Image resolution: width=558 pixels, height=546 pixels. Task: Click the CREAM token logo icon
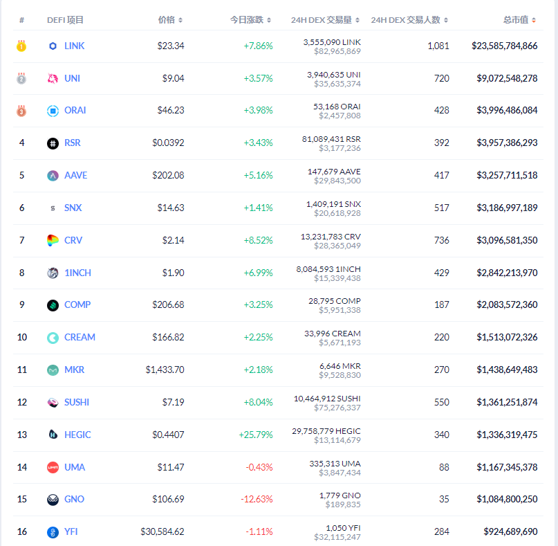(53, 338)
